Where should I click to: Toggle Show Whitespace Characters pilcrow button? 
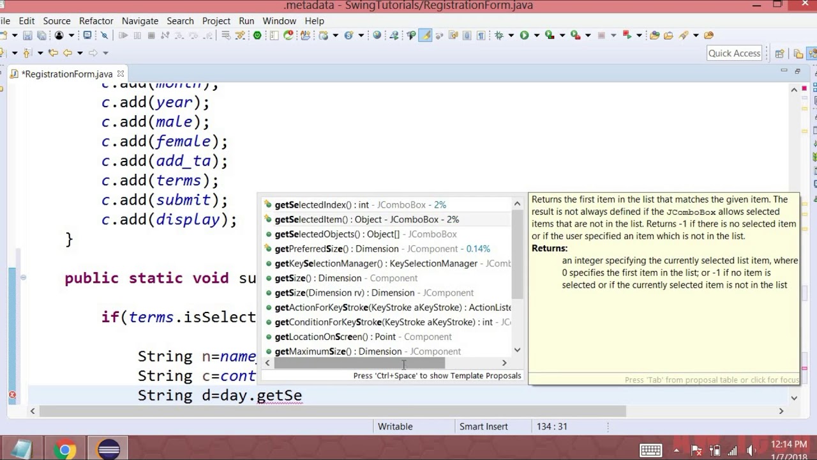tap(481, 35)
